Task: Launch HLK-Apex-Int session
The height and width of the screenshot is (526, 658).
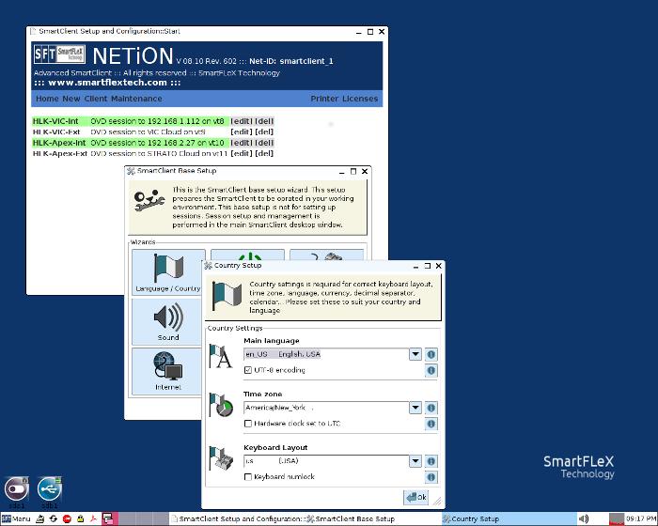Action: 59,143
